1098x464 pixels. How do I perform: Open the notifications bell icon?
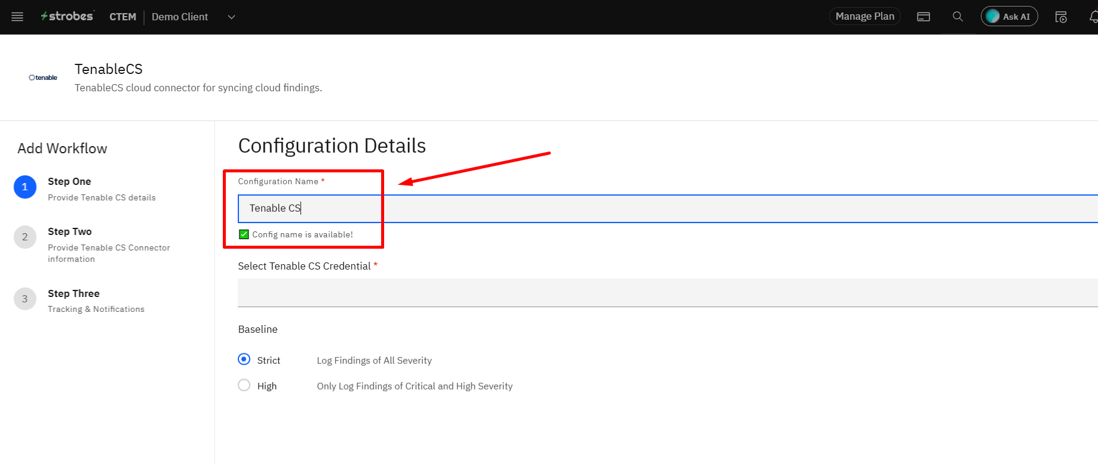coord(1093,17)
